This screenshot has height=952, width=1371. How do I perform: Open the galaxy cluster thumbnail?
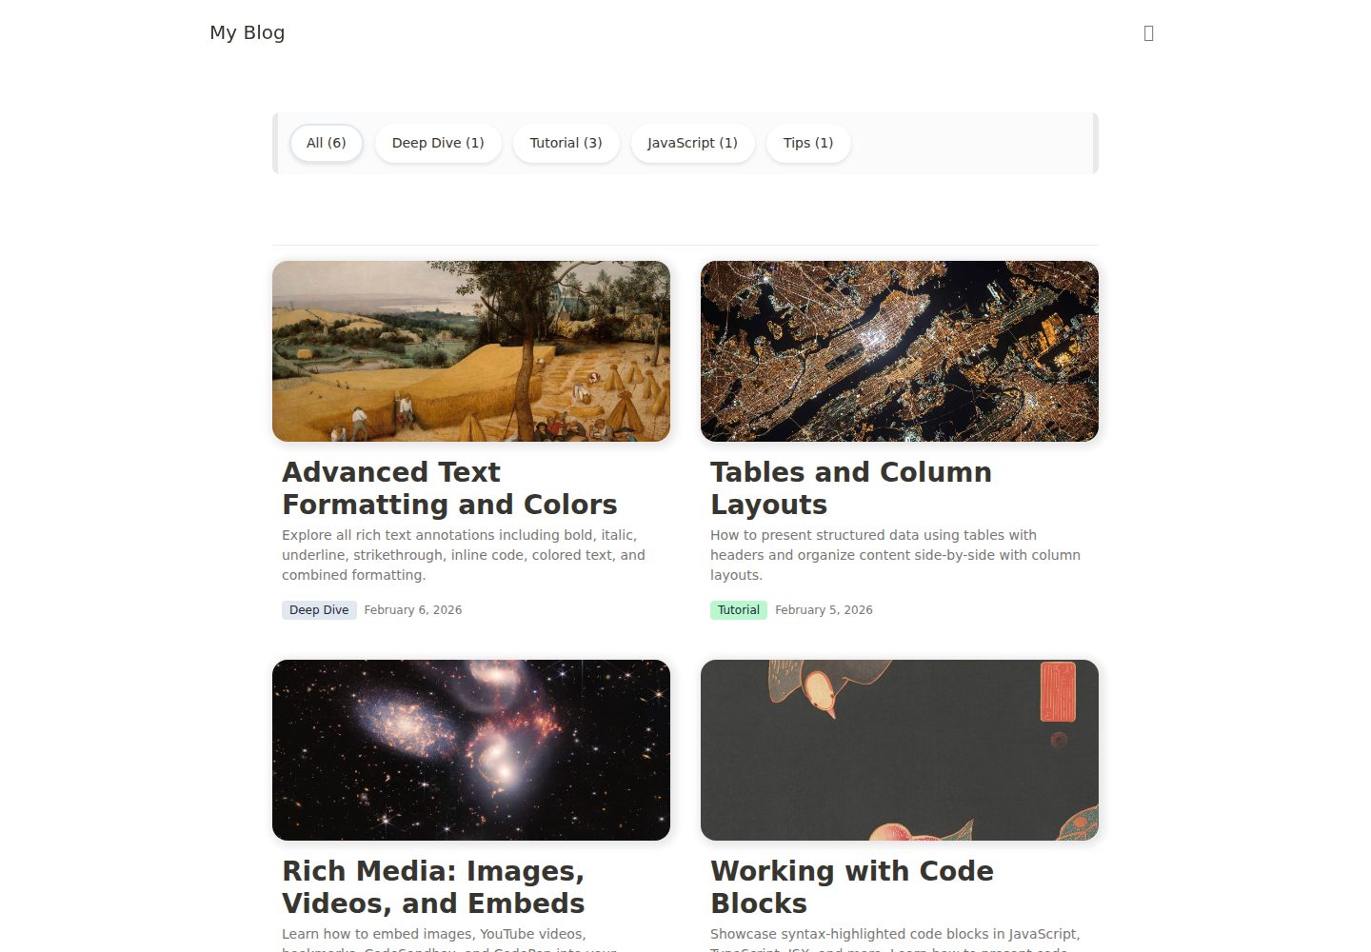click(x=471, y=750)
